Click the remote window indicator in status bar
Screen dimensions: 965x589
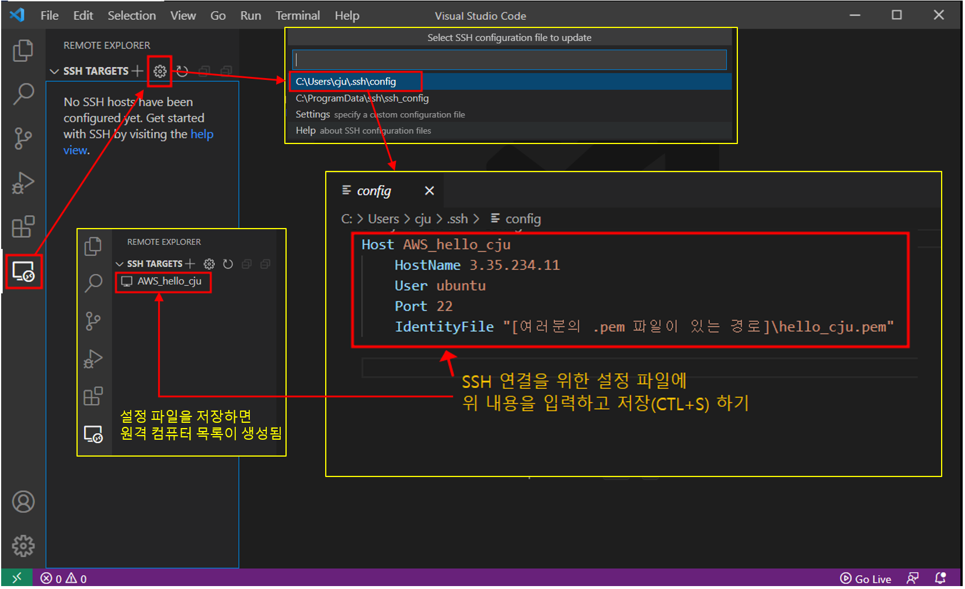click(17, 578)
